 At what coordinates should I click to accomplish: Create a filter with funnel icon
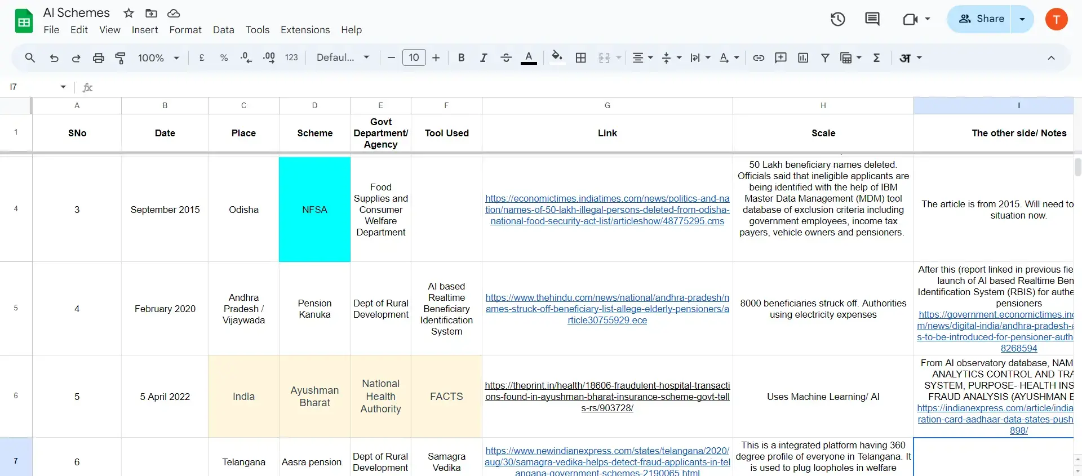pos(825,57)
